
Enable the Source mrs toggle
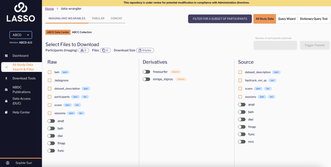tap(242, 142)
